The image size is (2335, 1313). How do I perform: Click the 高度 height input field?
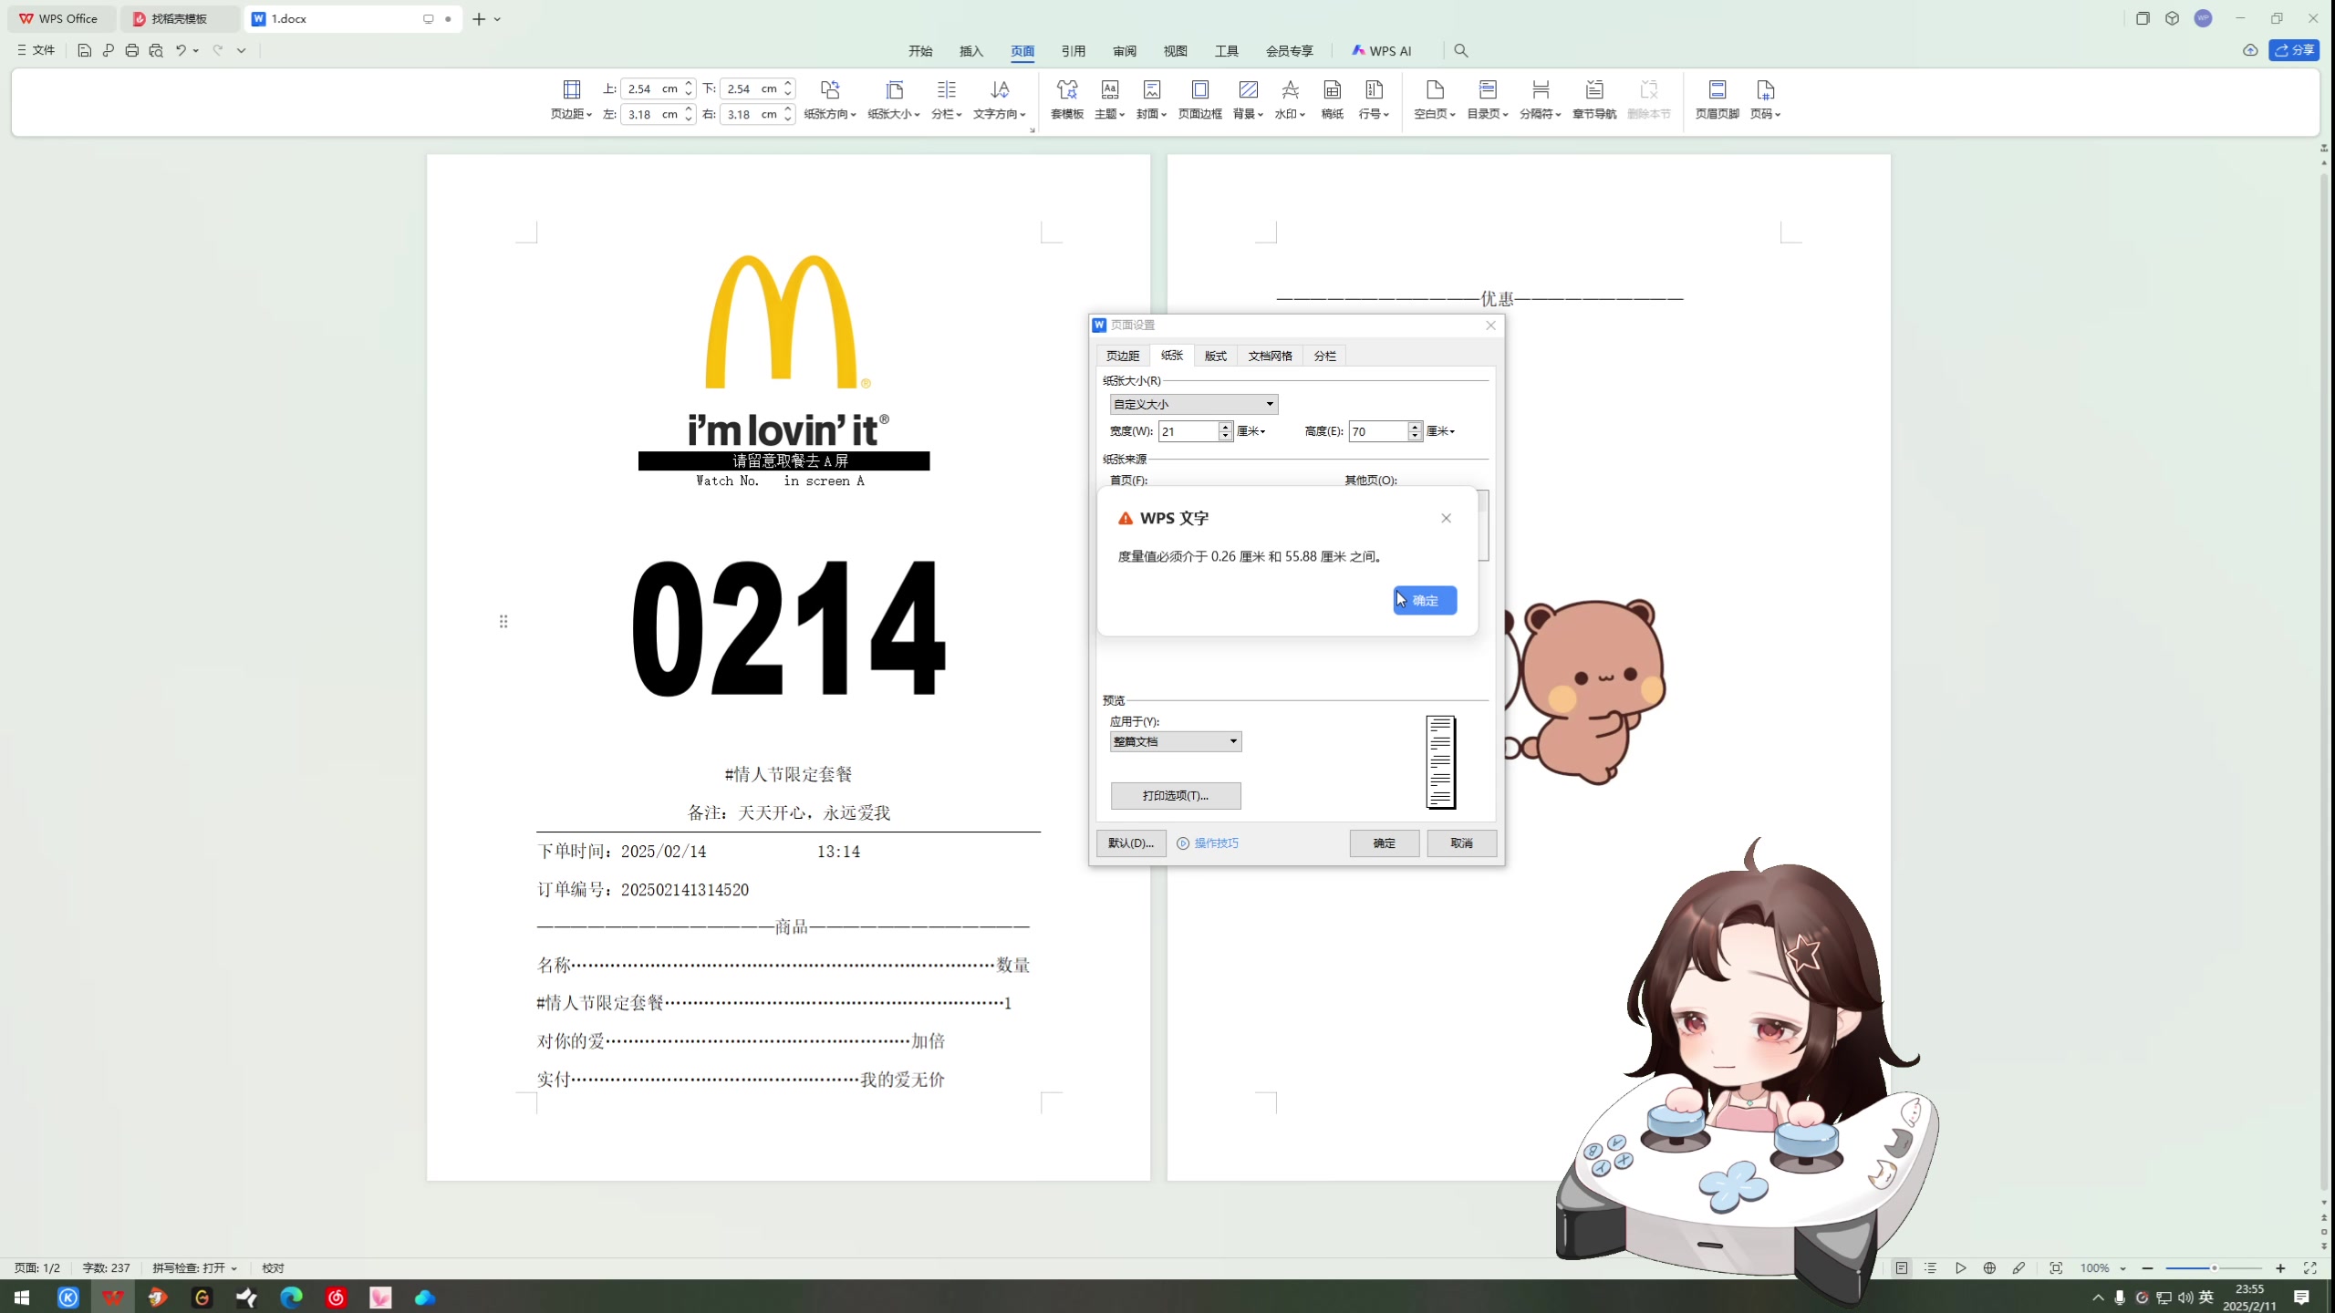pos(1377,431)
